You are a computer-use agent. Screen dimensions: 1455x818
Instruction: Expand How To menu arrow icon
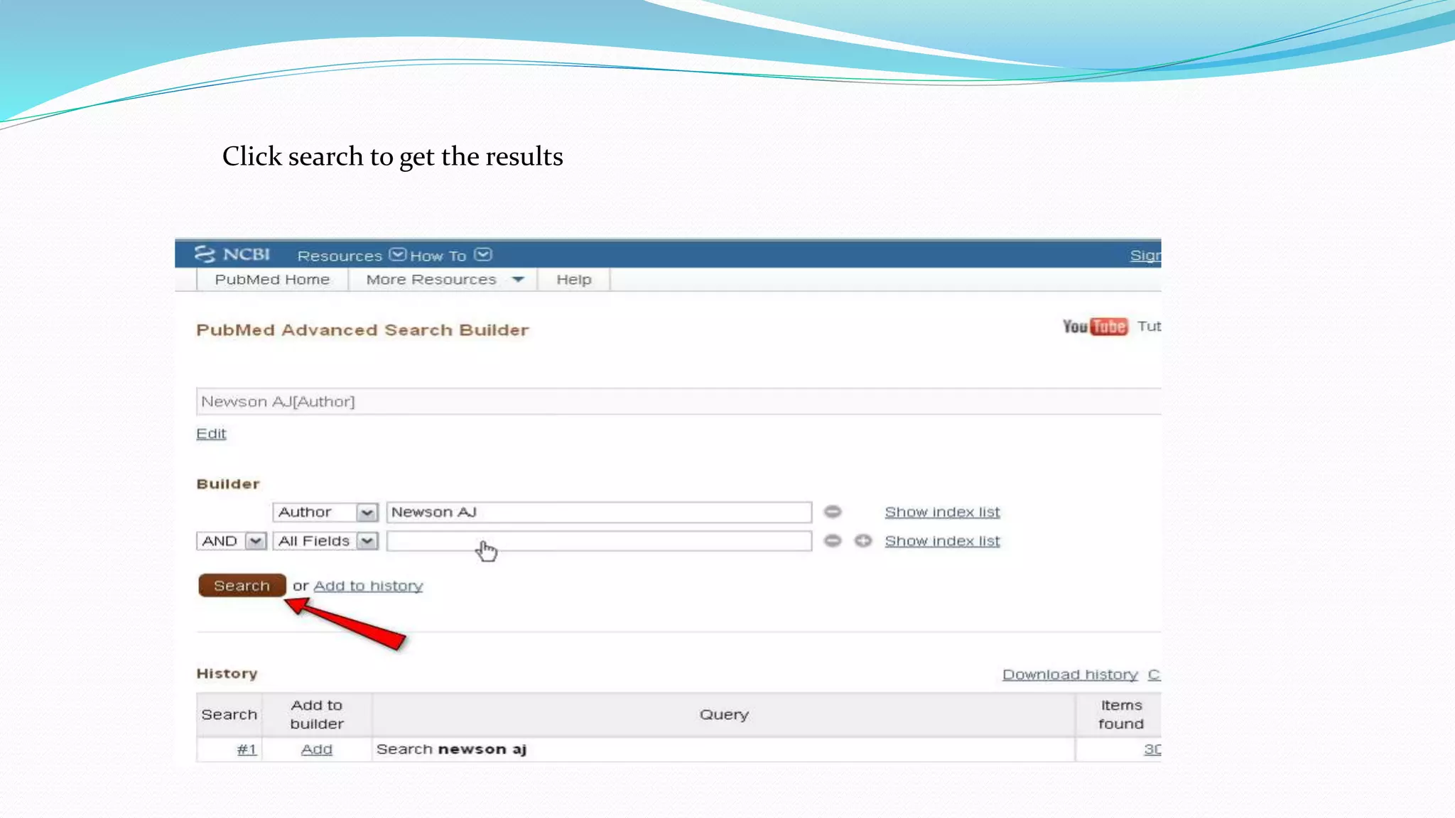tap(483, 255)
